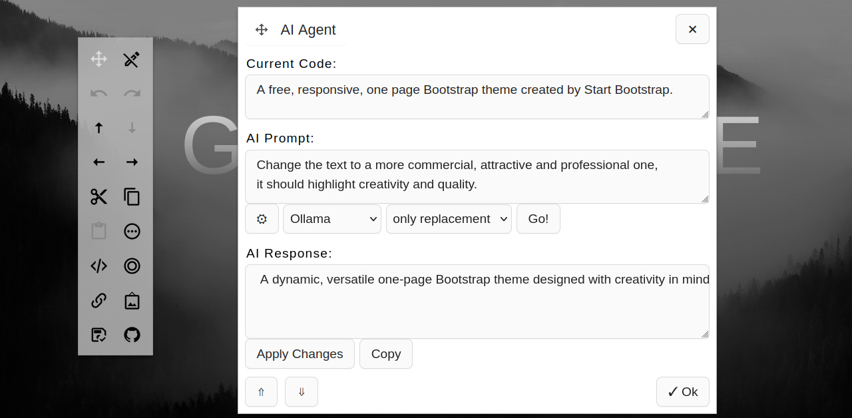Copy the element with the copy icon
The image size is (852, 418).
click(132, 196)
